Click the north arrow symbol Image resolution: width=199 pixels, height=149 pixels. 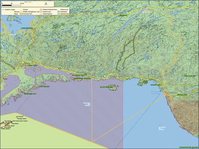click(46, 4)
